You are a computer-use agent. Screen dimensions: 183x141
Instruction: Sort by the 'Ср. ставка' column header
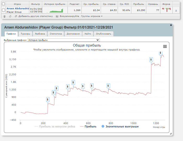tap(109, 4)
